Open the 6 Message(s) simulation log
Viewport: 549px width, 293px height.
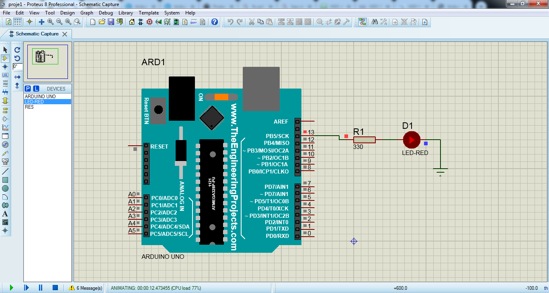click(86, 288)
